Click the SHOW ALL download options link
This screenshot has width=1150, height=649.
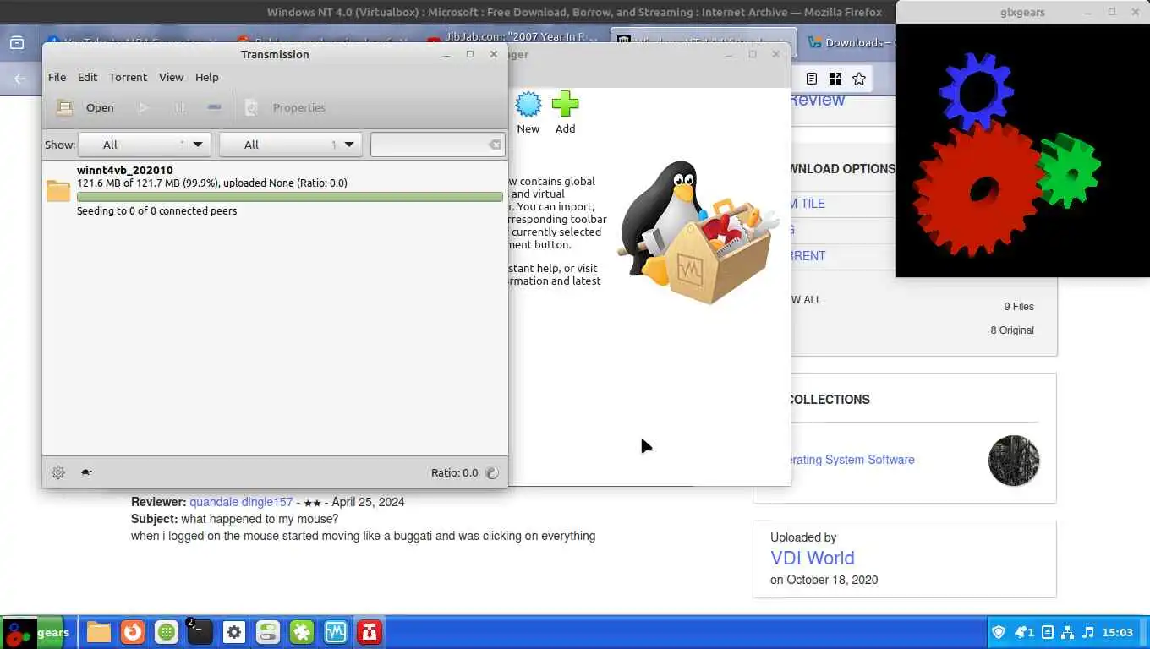tap(805, 300)
